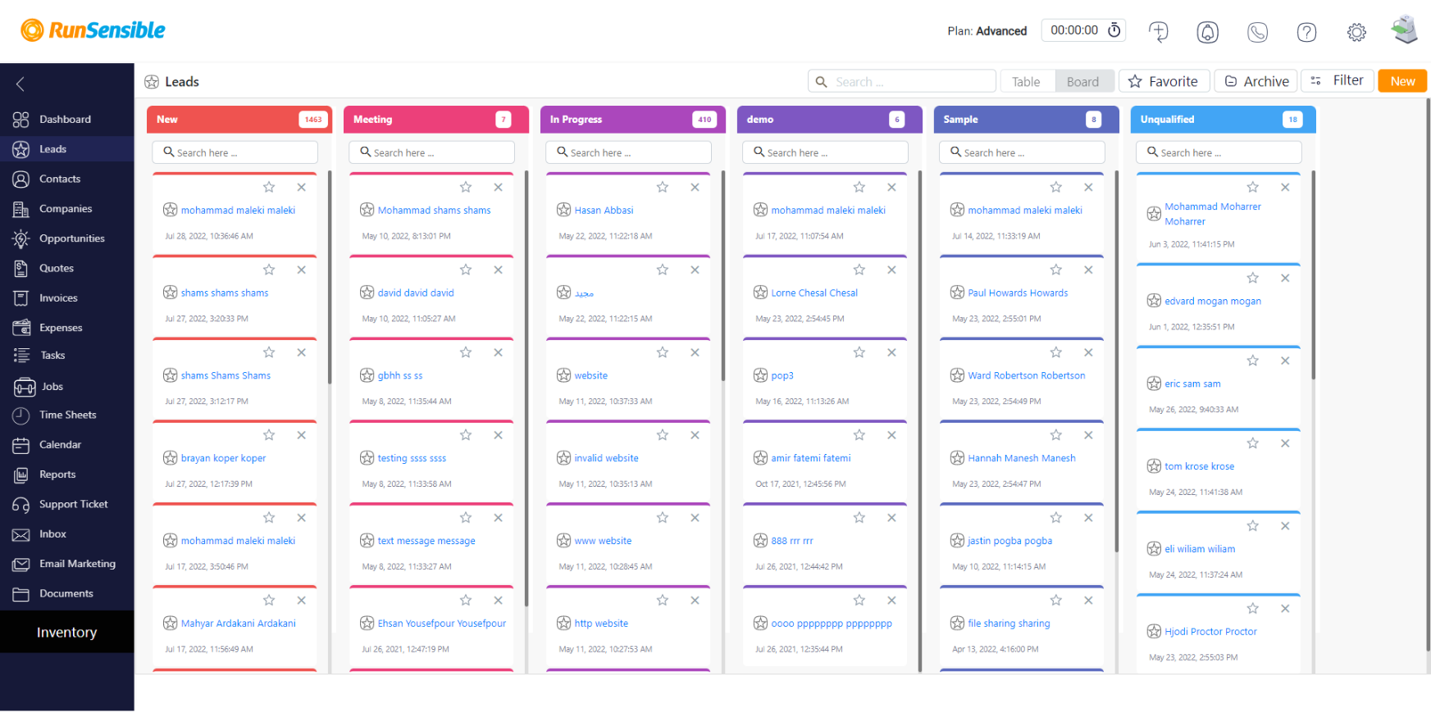Screen dimensions: 1431x722
Task: Open the help question mark icon
Action: click(1306, 32)
